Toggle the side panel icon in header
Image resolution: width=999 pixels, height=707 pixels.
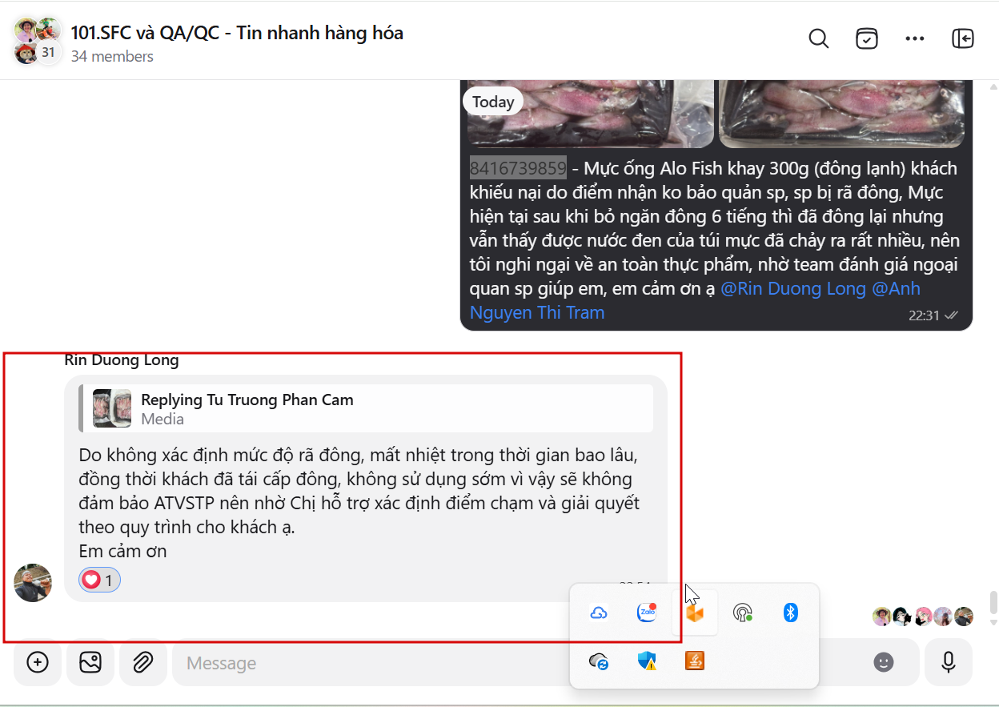tap(962, 38)
